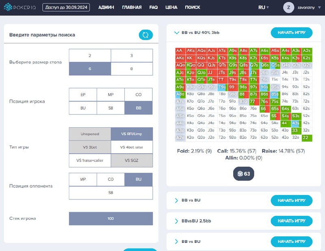Click the PokerIQ logo
Image resolution: width=325 pixels, height=251 pixels.
(20, 7)
